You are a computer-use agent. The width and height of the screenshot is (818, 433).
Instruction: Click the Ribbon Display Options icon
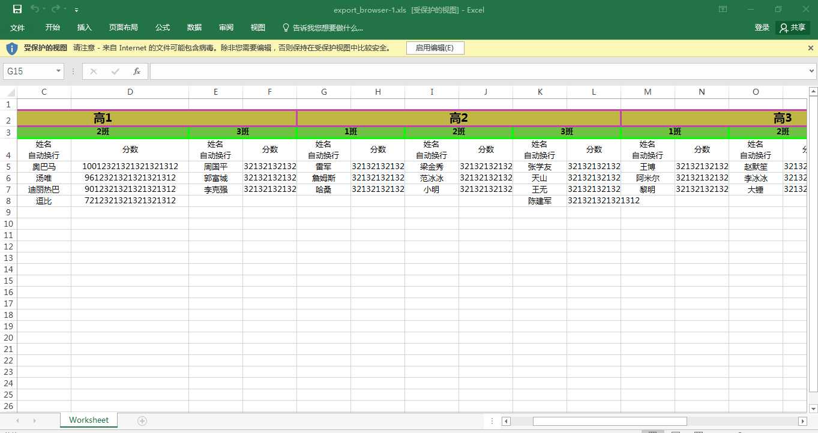point(723,10)
